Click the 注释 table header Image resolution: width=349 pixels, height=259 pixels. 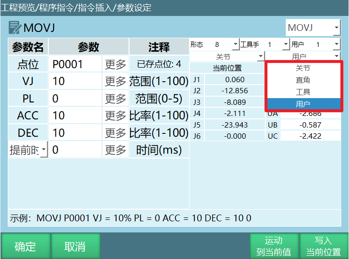(x=159, y=47)
